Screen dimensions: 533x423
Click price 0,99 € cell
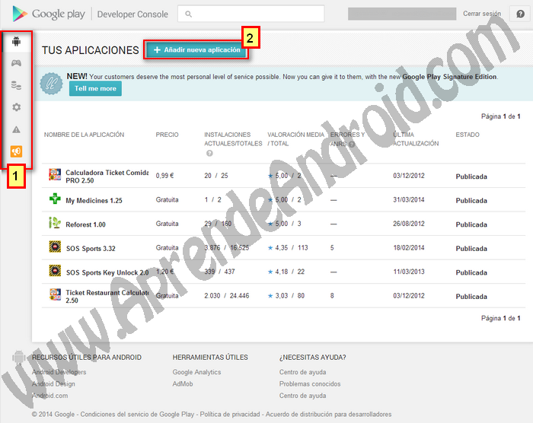click(x=164, y=176)
